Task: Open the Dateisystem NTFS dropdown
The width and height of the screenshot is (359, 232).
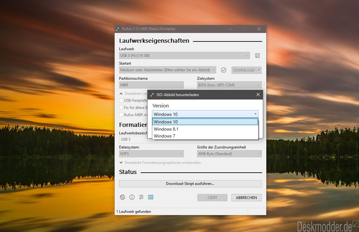Action: tap(151, 154)
